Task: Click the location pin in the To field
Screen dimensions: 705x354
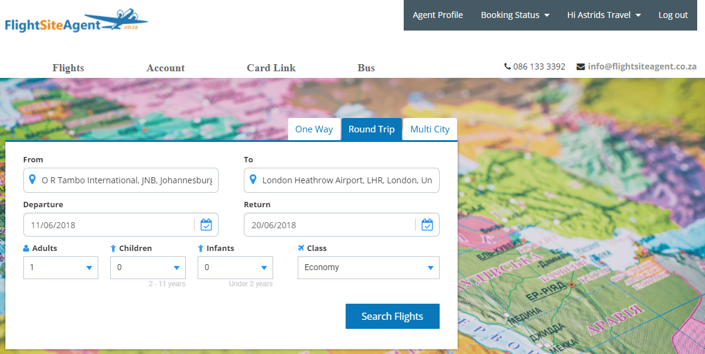Action: click(x=253, y=180)
